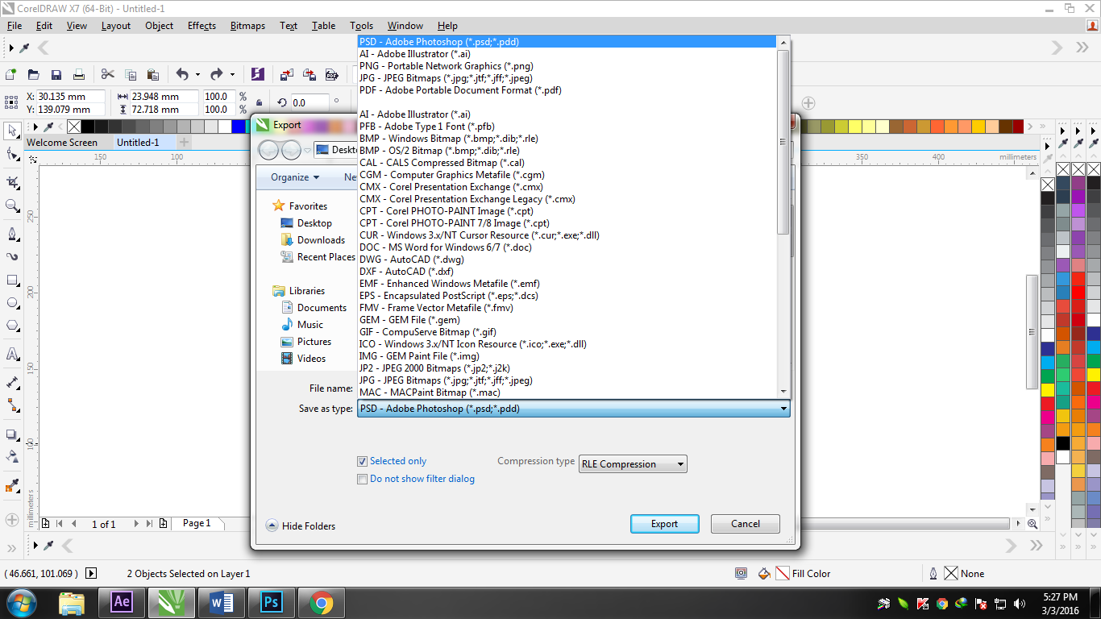Click the Windows Start button
Viewport: 1101px width, 619px height.
pyautogui.click(x=21, y=602)
